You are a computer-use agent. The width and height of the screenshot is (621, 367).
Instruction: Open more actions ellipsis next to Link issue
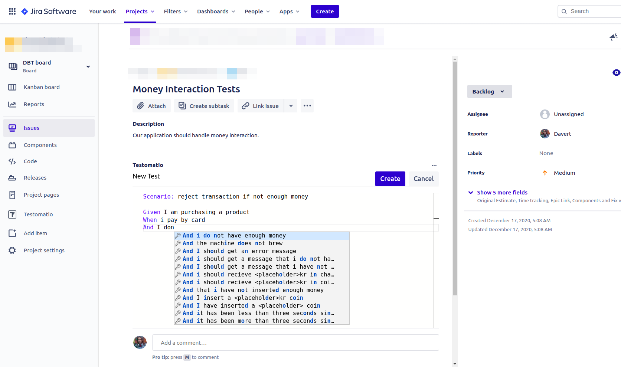[x=307, y=106]
